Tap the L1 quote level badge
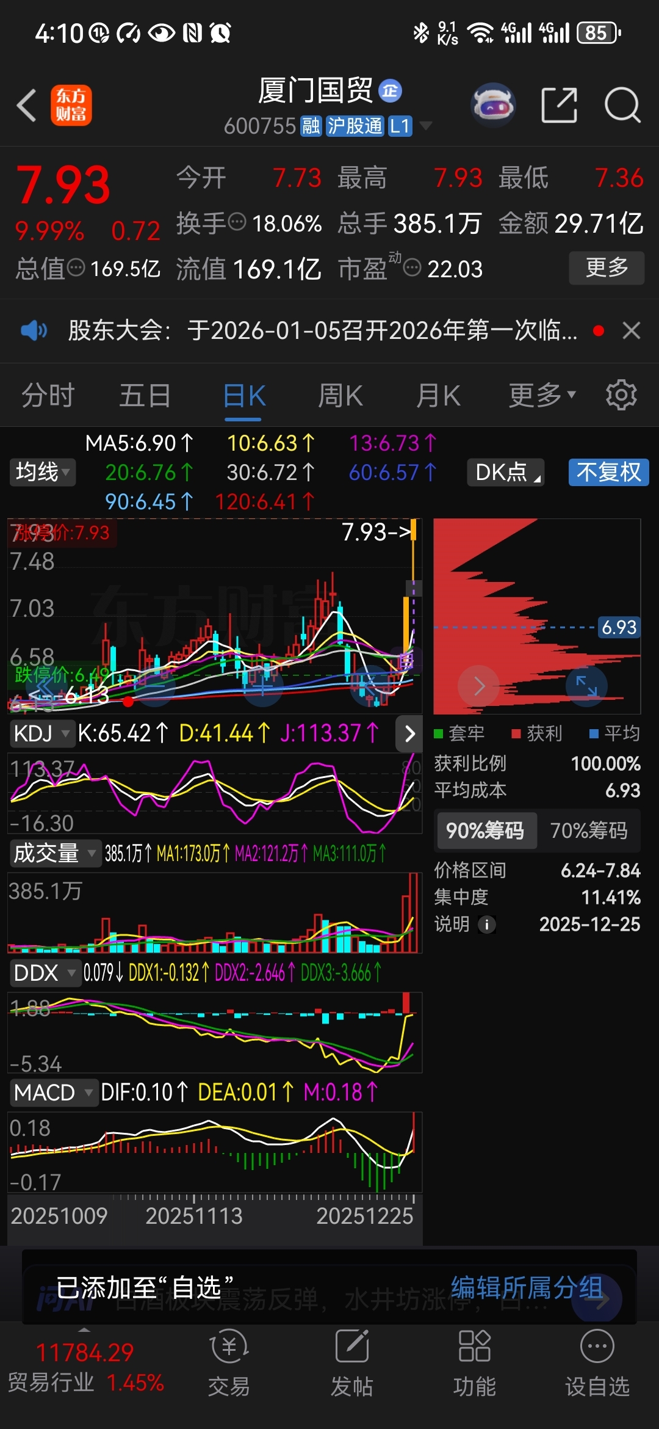This screenshot has height=1429, width=659. click(400, 126)
